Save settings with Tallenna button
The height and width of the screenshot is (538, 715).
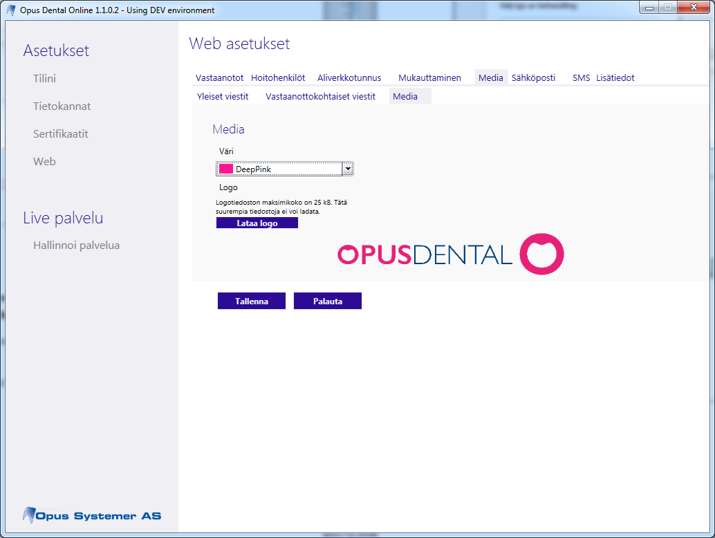tap(252, 301)
